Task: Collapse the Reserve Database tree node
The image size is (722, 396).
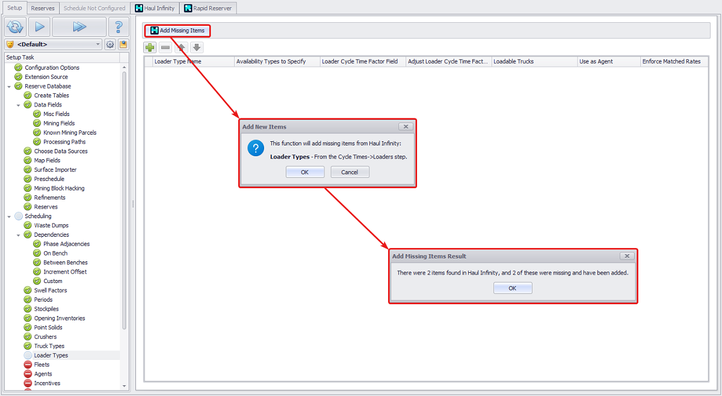Action: [x=9, y=87]
